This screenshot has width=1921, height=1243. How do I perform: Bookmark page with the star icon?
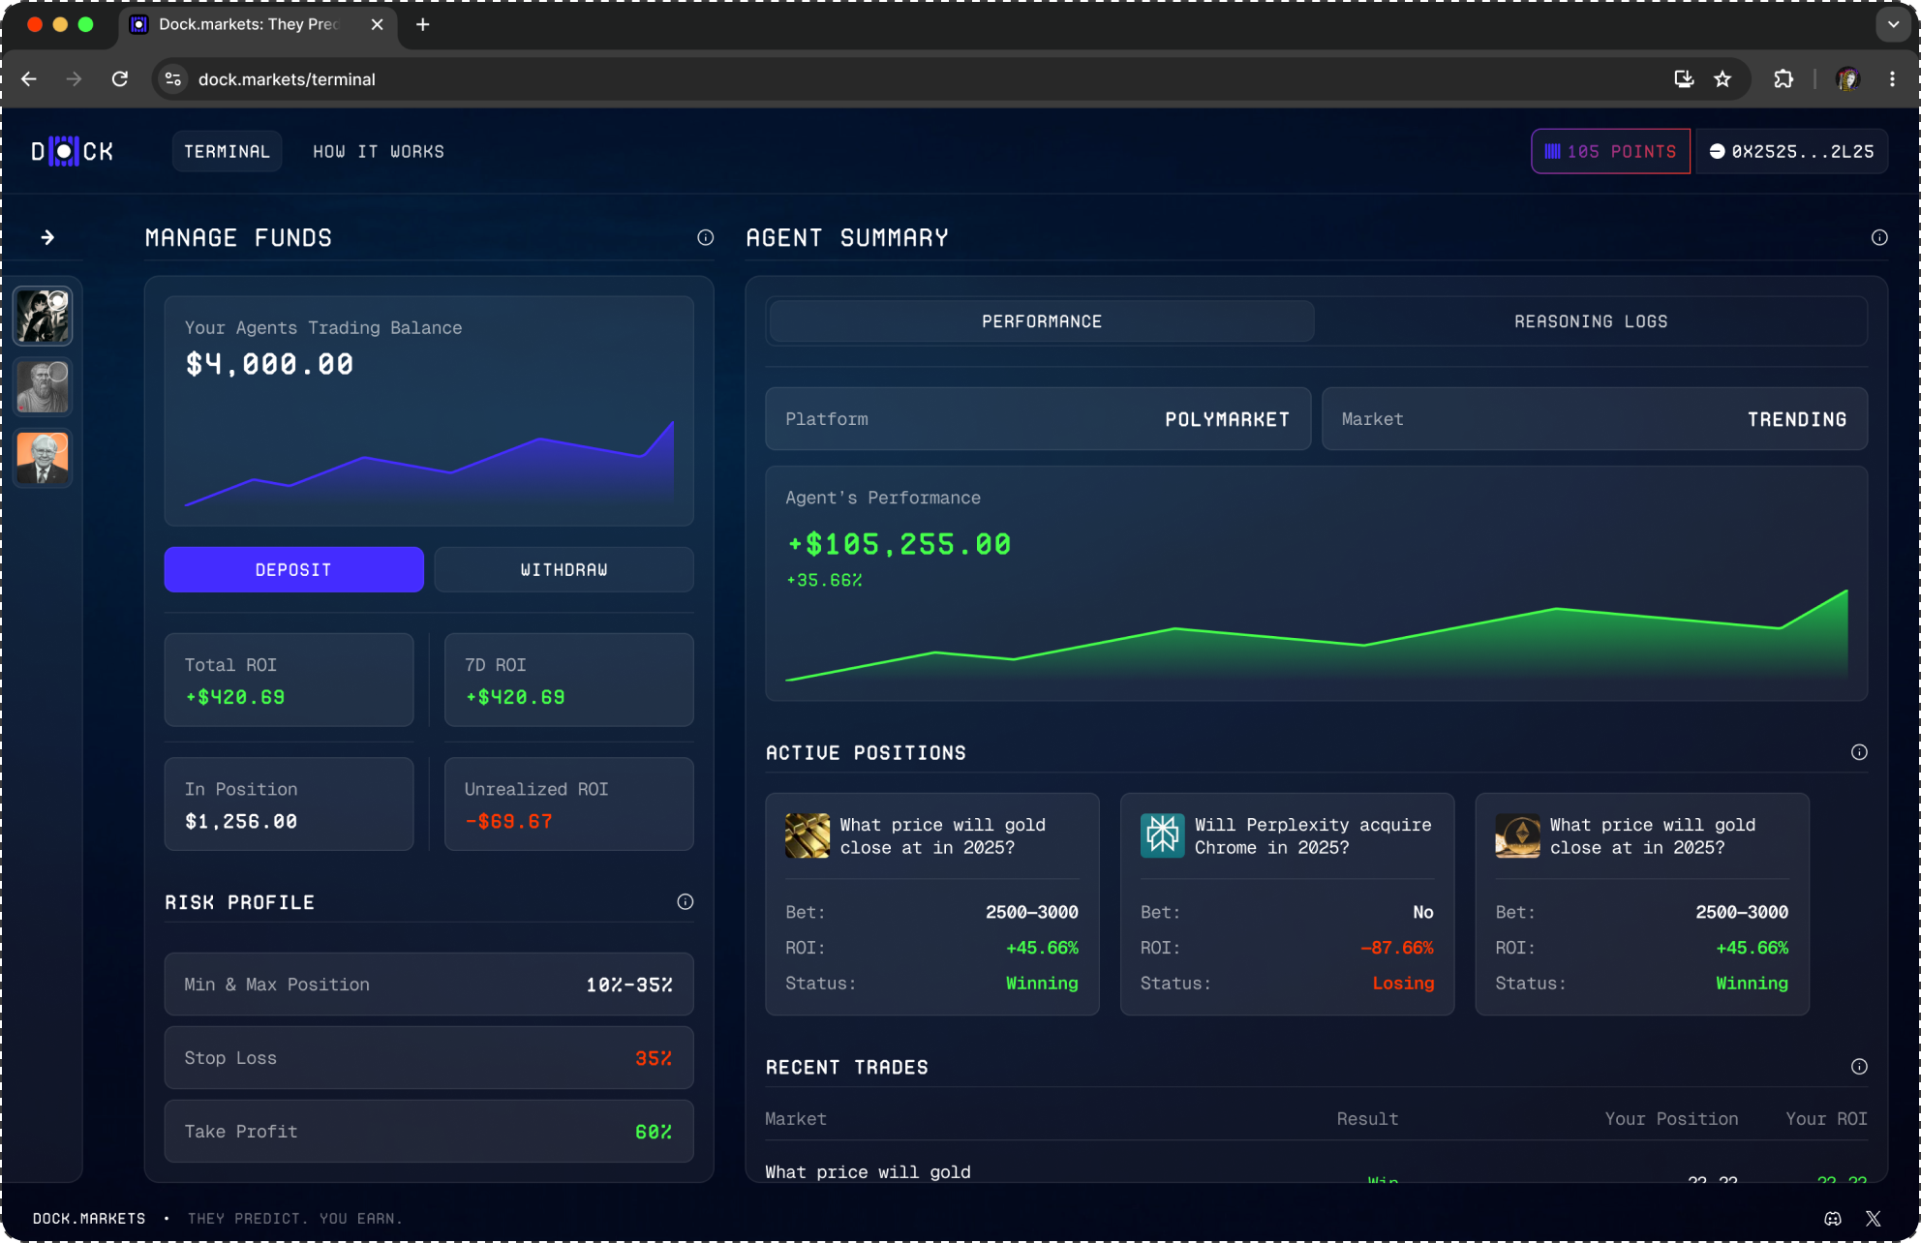click(1723, 79)
